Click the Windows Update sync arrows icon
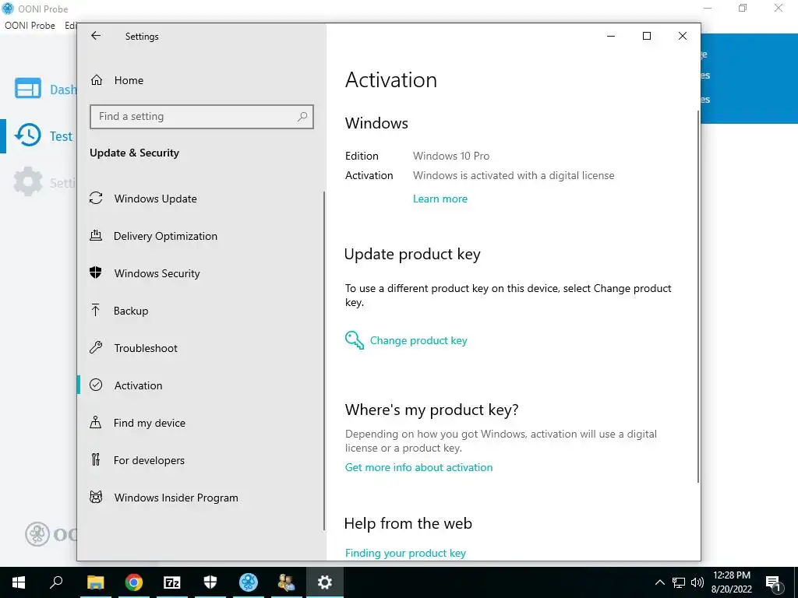Viewport: 798px width, 598px height. coord(96,198)
